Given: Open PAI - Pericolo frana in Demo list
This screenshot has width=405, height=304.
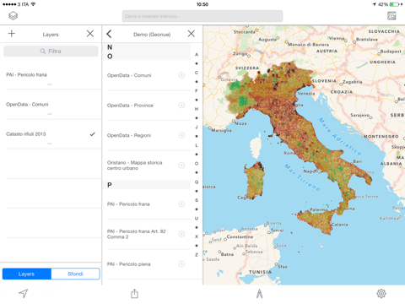Looking at the screenshot, I should [146, 204].
